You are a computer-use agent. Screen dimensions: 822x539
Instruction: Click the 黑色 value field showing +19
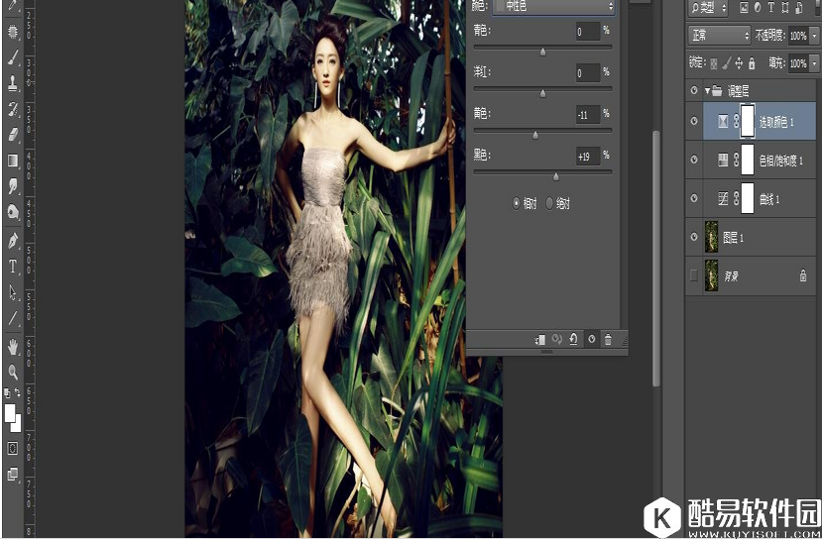(588, 156)
